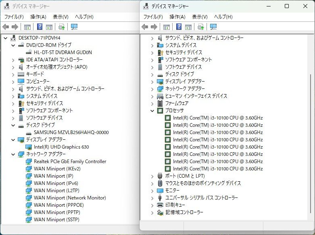The height and width of the screenshot is (235, 315).
Task: Click Update driver icon in right window toolbar
Action: click(x=200, y=27)
